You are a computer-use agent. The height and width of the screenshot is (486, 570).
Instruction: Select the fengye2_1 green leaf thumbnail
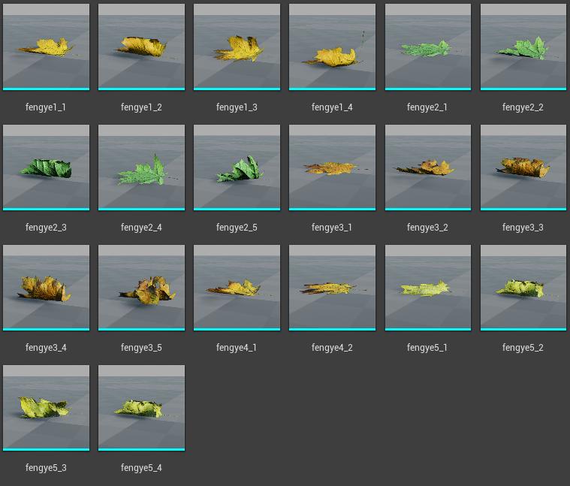coord(428,47)
